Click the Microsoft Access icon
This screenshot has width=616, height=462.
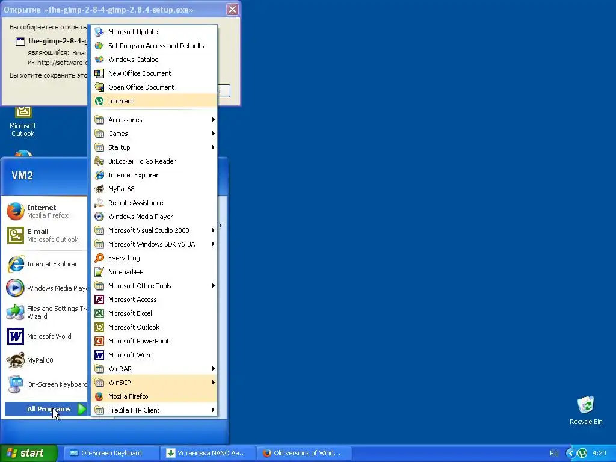tap(99, 300)
